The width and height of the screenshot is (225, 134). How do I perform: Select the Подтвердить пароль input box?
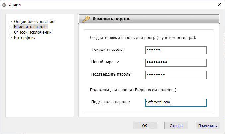176,75
